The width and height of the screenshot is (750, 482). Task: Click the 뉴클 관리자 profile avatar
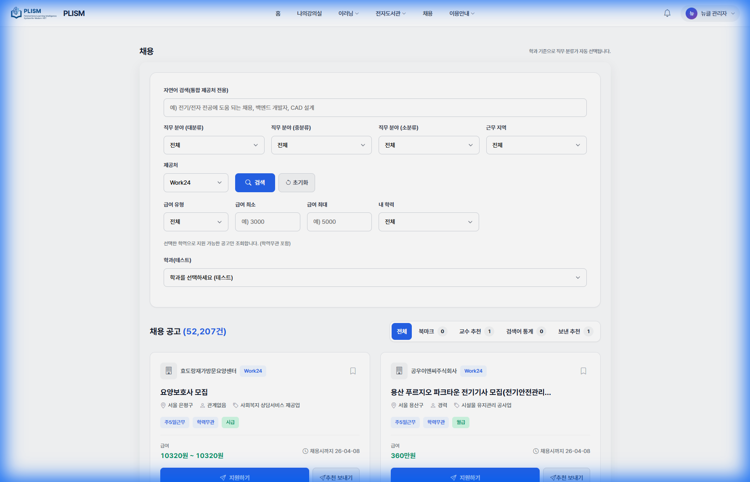pos(691,13)
